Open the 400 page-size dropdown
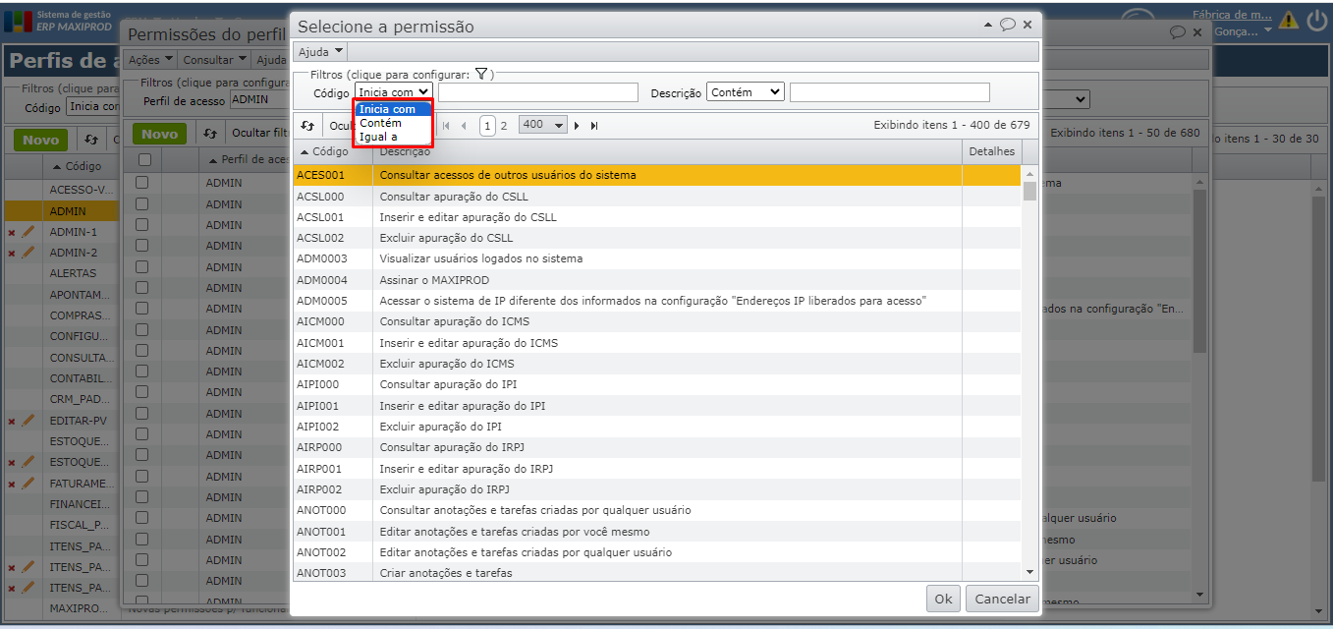Screen dimensions: 1333x629 tap(544, 125)
